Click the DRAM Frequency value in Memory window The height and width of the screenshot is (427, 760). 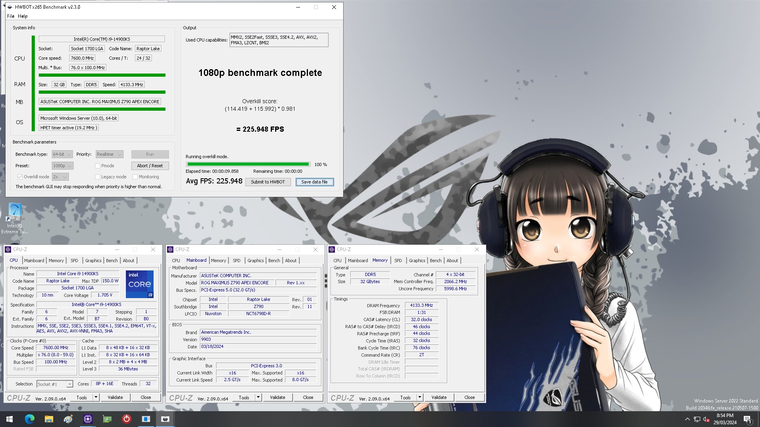[x=421, y=305]
